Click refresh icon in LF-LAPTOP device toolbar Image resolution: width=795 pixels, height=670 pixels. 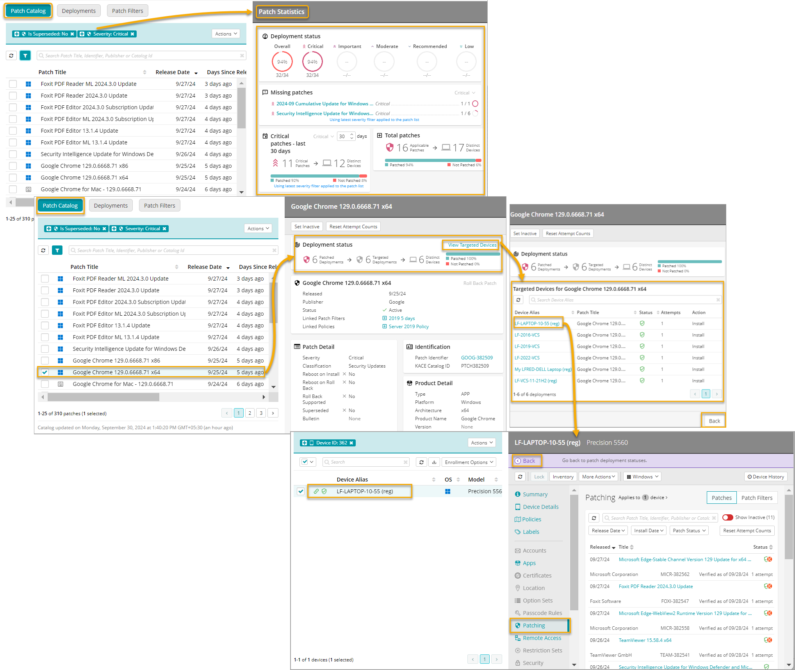(520, 477)
